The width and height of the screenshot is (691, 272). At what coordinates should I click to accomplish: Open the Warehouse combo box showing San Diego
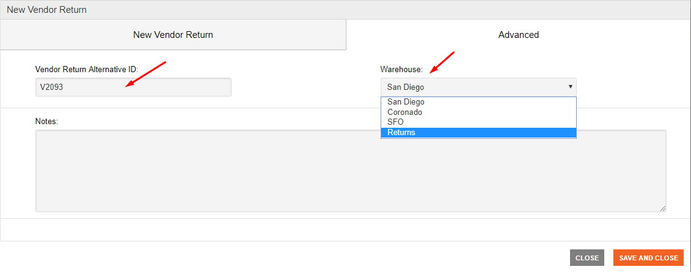(x=478, y=87)
